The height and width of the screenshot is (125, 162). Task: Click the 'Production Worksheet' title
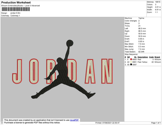tap(16, 2)
